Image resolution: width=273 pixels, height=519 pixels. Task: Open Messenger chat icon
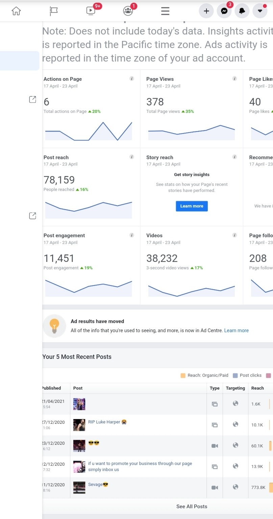point(224,11)
